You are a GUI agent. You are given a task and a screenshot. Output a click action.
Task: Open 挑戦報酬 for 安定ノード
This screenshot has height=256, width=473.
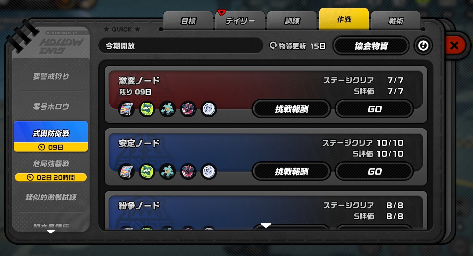(x=291, y=172)
